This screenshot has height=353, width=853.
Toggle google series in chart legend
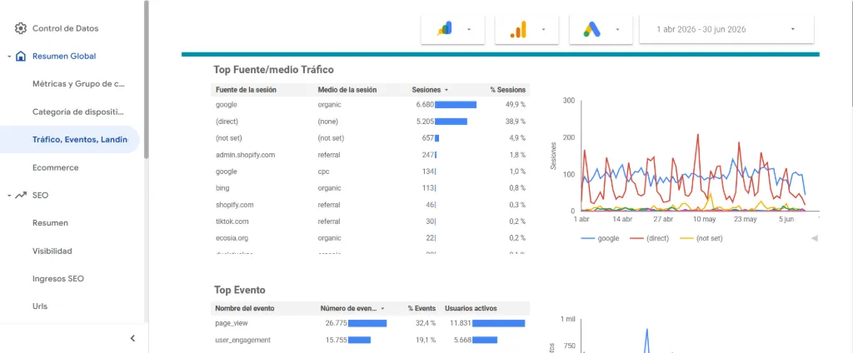pos(600,238)
